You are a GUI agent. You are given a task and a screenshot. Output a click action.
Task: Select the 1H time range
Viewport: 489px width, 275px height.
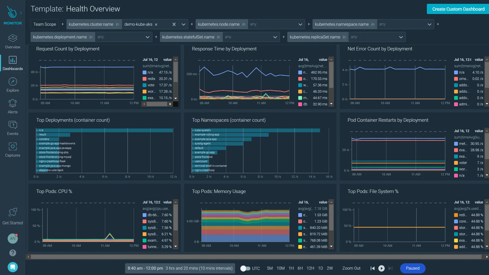291,268
